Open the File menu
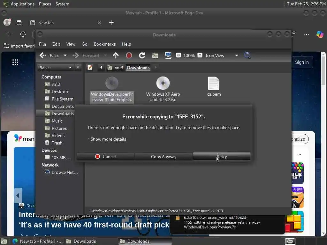The image size is (327, 245). pyautogui.click(x=42, y=44)
